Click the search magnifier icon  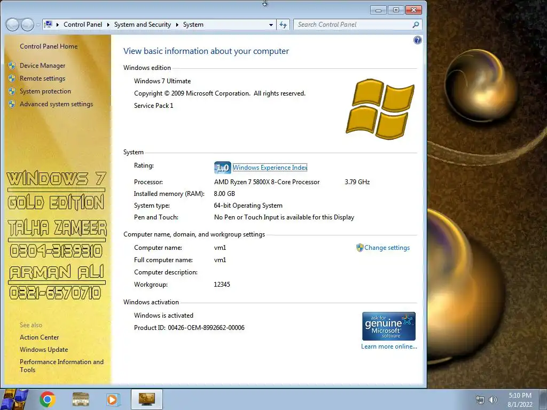[x=416, y=25]
